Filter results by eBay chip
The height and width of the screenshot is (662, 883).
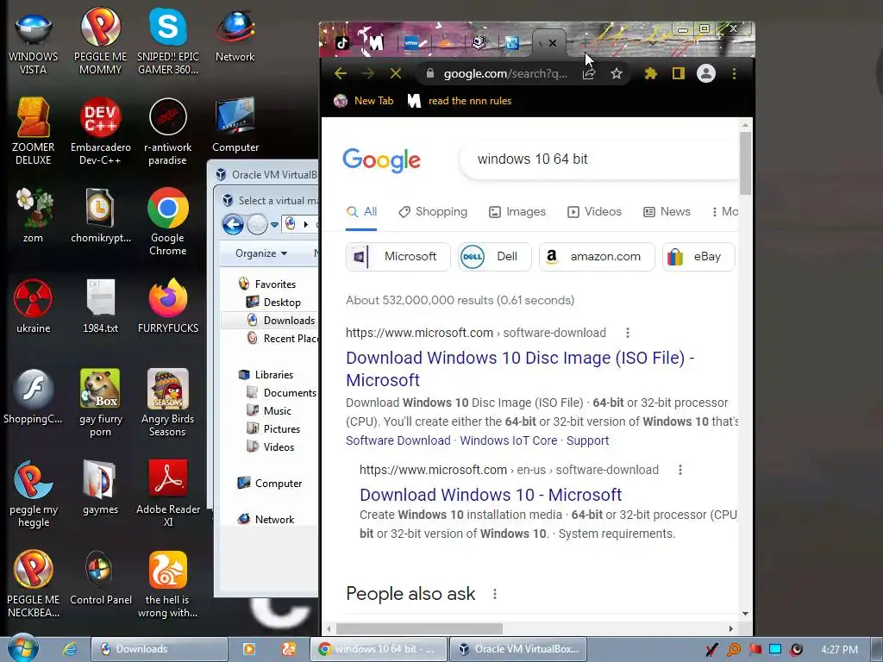[x=698, y=257]
